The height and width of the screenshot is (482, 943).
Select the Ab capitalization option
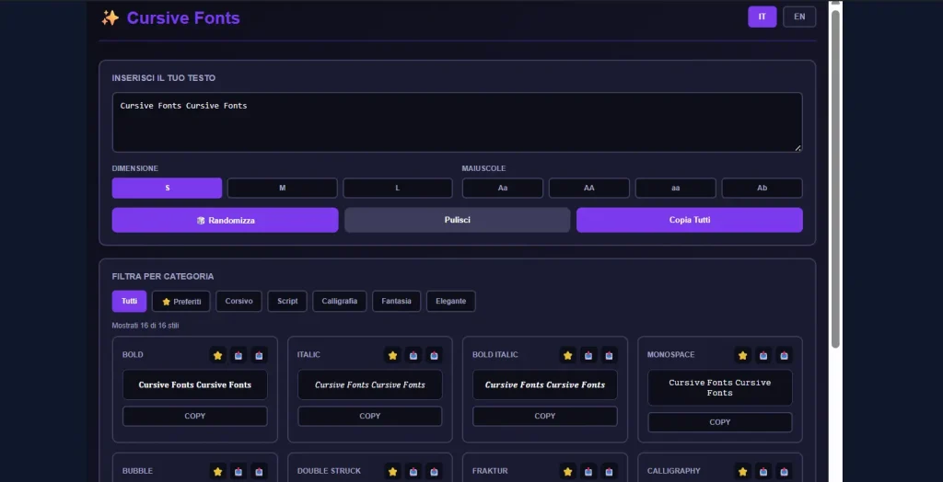point(762,189)
